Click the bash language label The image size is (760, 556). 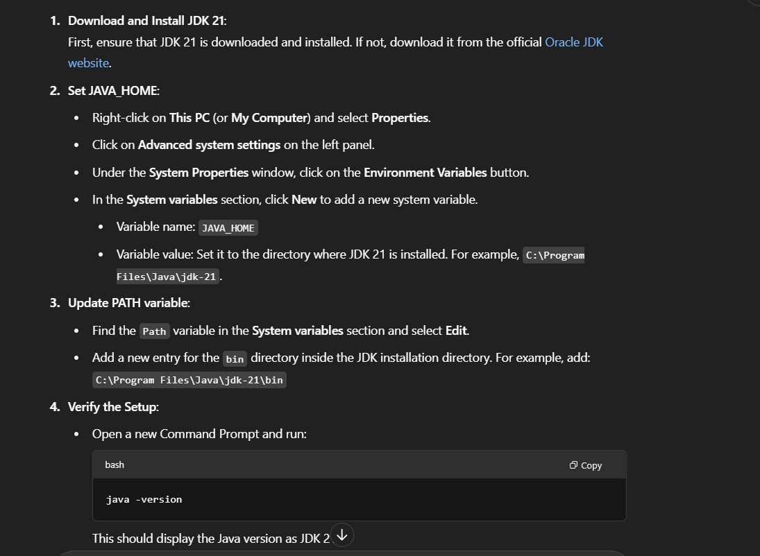coord(115,465)
